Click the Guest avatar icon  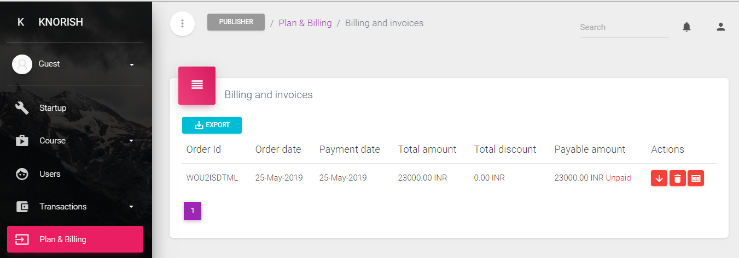pyautogui.click(x=22, y=64)
